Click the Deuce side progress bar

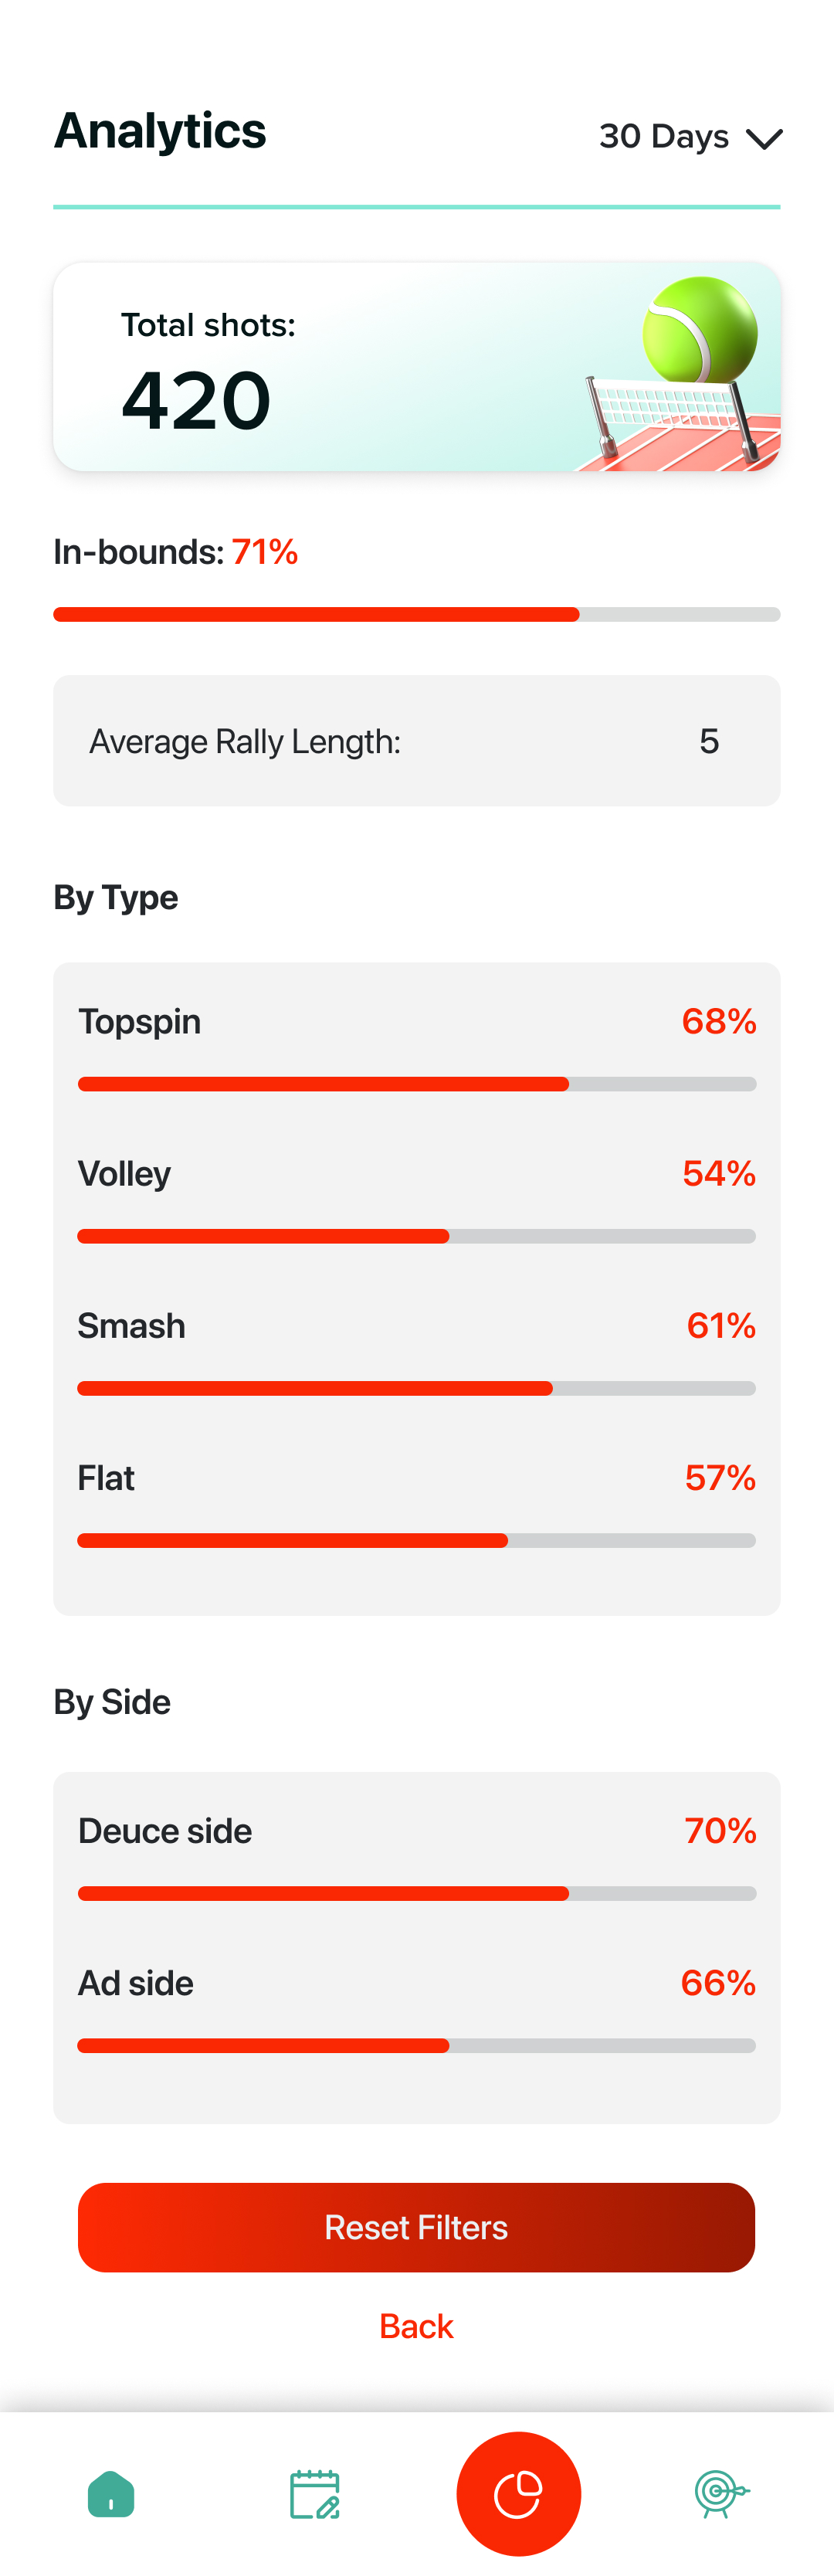pyautogui.click(x=416, y=1893)
